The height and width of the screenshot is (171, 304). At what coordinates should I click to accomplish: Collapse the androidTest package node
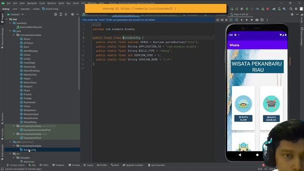14,126
